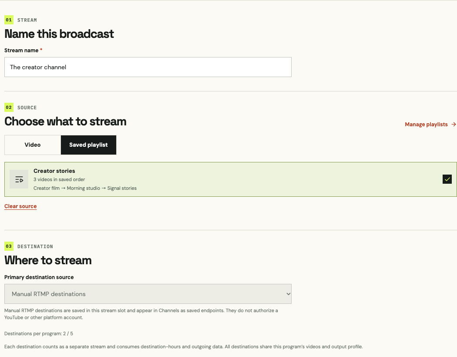Screen dimensions: 457x357
Task: Click the arrow icon next to Manage playlists
Action: click(454, 125)
